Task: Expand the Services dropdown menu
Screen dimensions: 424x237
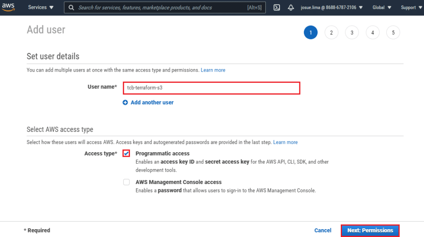Action: [41, 7]
